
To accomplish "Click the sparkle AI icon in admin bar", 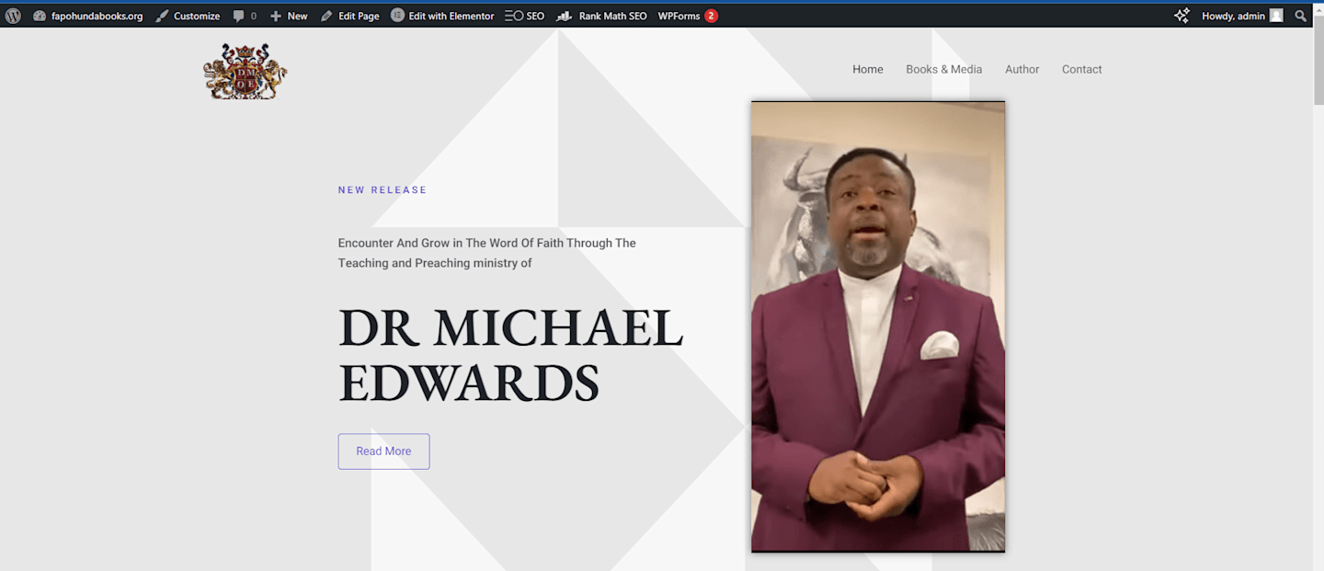I will click(1181, 16).
